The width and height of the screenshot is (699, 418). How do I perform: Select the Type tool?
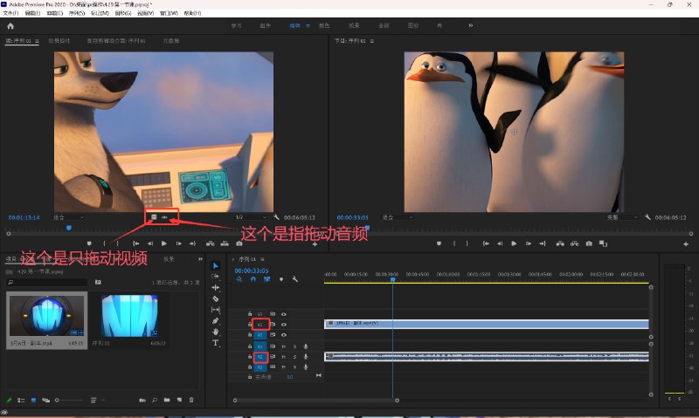(x=216, y=343)
